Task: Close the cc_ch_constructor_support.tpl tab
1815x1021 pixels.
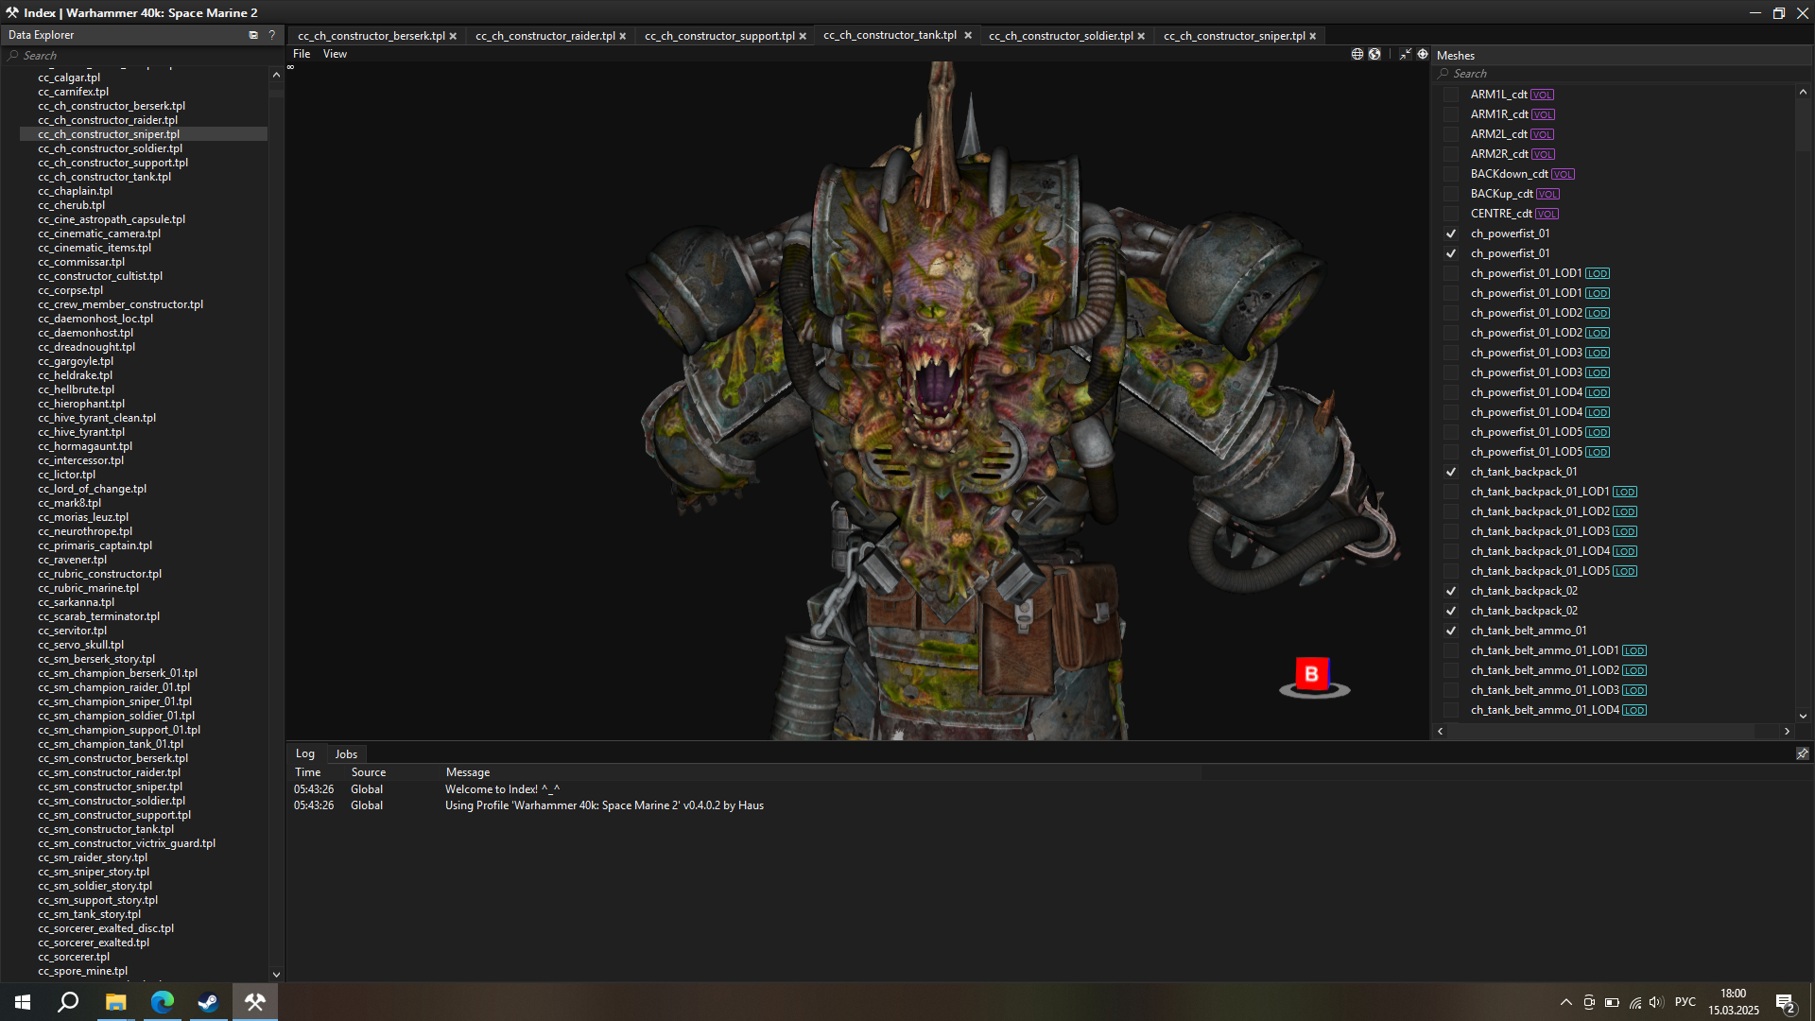Action: (x=803, y=36)
